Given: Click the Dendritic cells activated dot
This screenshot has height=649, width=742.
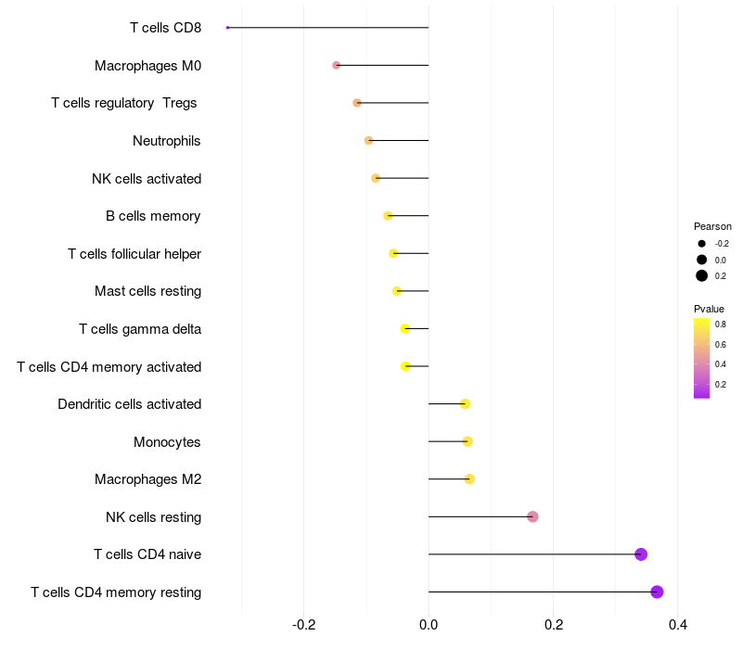Looking at the screenshot, I should (x=466, y=404).
